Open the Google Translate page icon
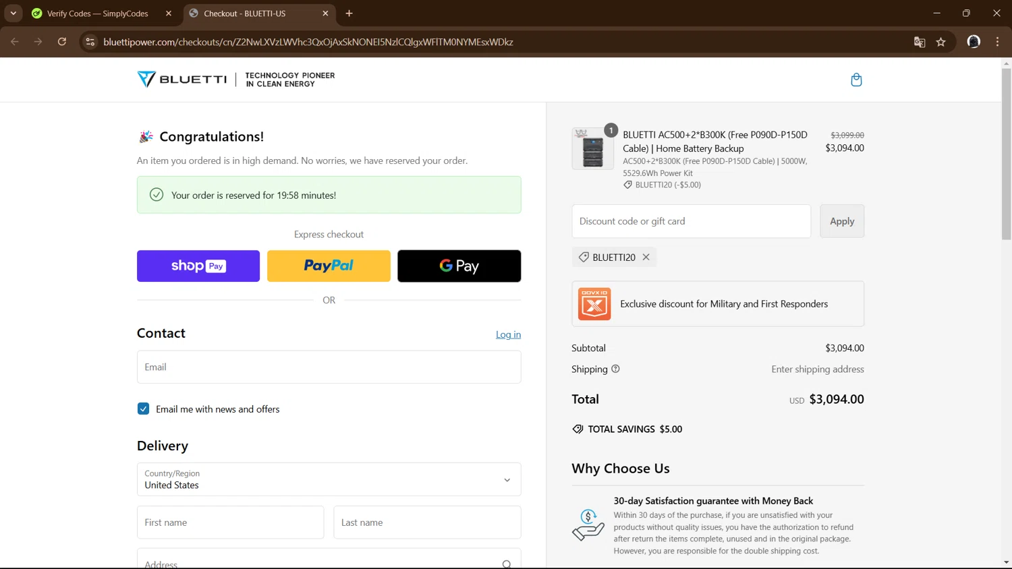Viewport: 1012px width, 569px height. [x=920, y=42]
